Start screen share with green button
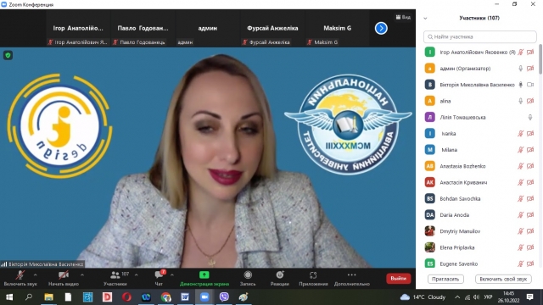This screenshot has width=543, height=305. coord(204,278)
